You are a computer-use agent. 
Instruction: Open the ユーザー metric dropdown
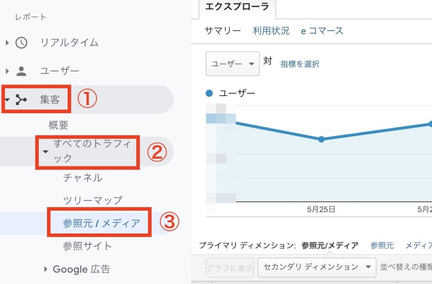[x=232, y=64]
